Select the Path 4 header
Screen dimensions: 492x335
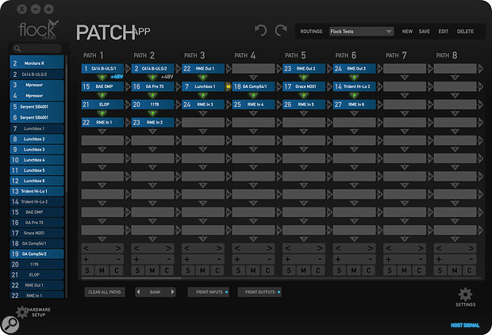[245, 55]
